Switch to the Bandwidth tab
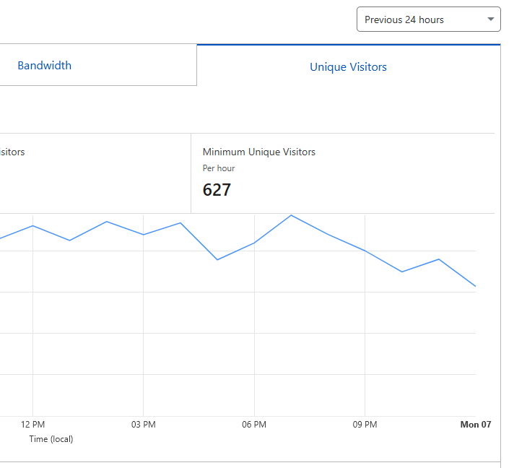 click(45, 66)
